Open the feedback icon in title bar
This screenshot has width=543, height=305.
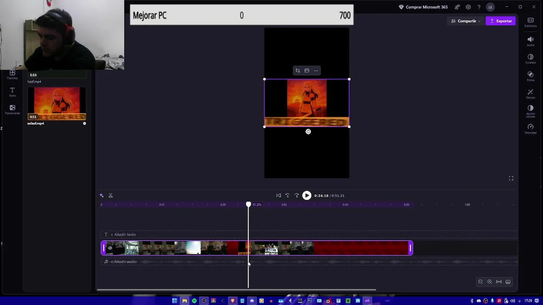click(457, 7)
